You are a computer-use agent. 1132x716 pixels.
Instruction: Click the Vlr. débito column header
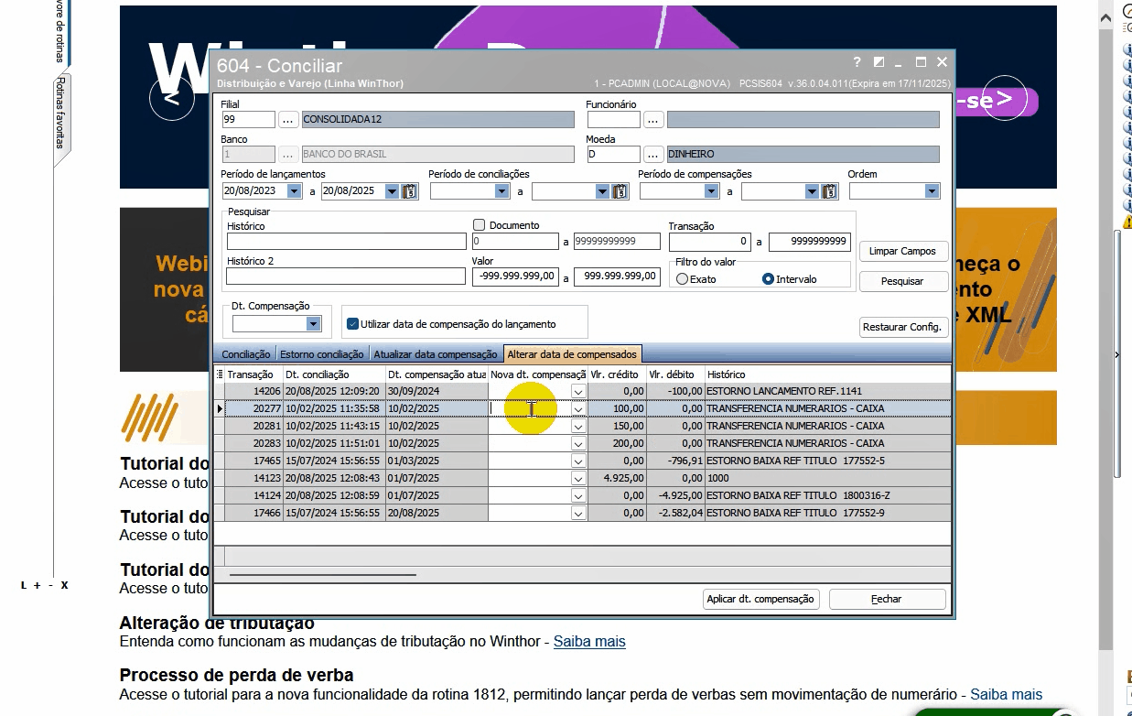point(674,374)
